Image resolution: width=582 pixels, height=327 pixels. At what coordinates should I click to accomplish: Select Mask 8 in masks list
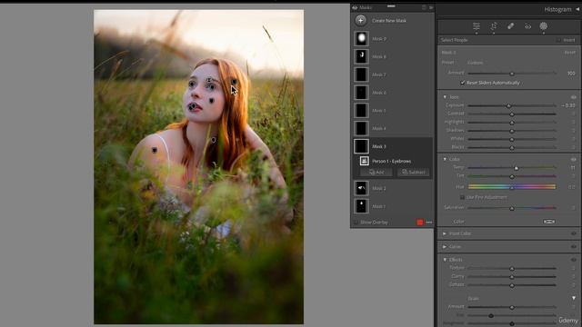(392, 56)
